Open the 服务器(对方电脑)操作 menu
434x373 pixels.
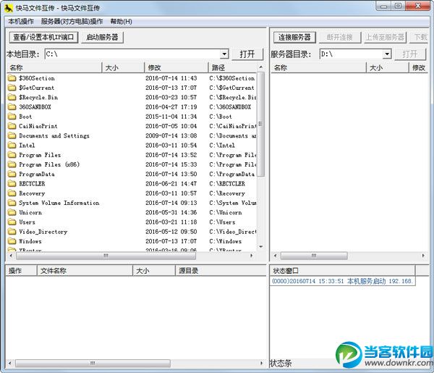point(72,21)
